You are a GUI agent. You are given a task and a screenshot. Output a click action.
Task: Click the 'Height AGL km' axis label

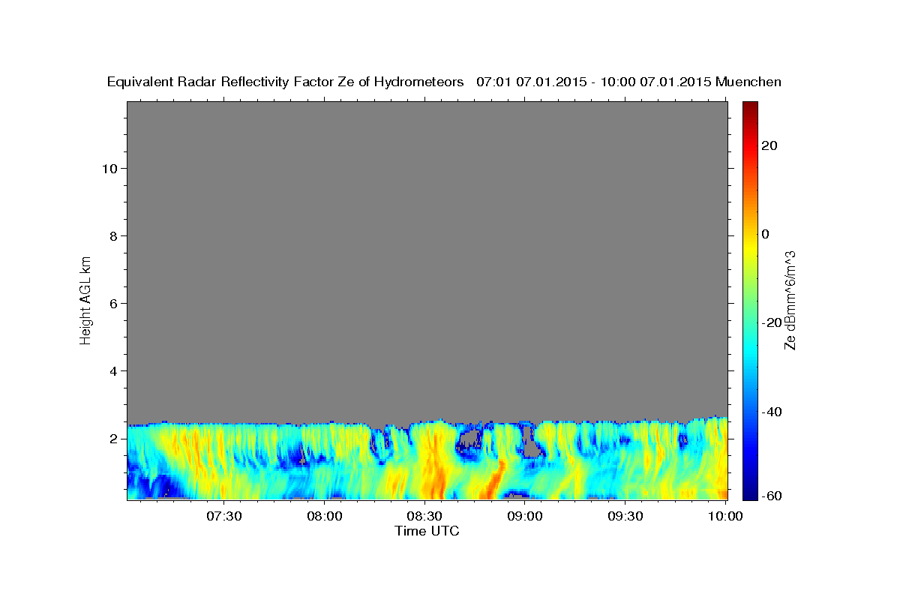click(x=85, y=300)
